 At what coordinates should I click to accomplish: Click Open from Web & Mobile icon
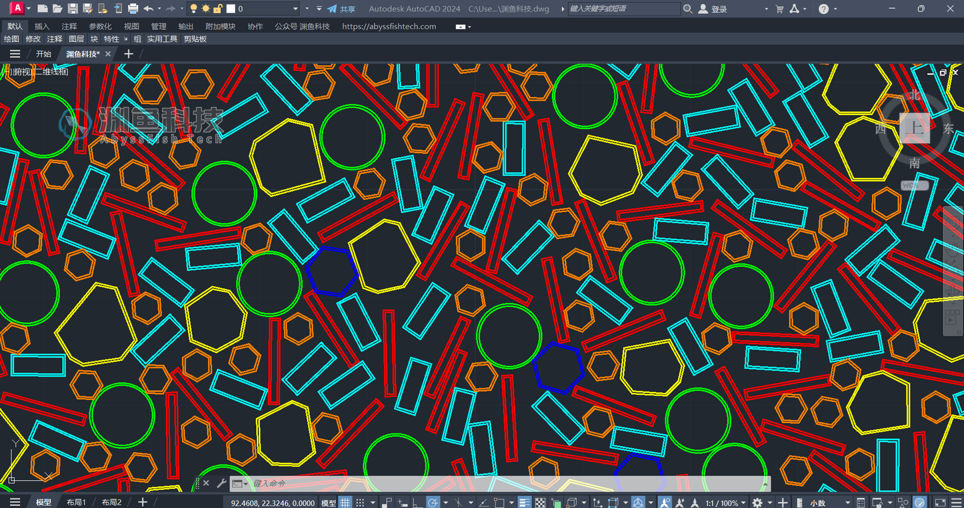103,9
